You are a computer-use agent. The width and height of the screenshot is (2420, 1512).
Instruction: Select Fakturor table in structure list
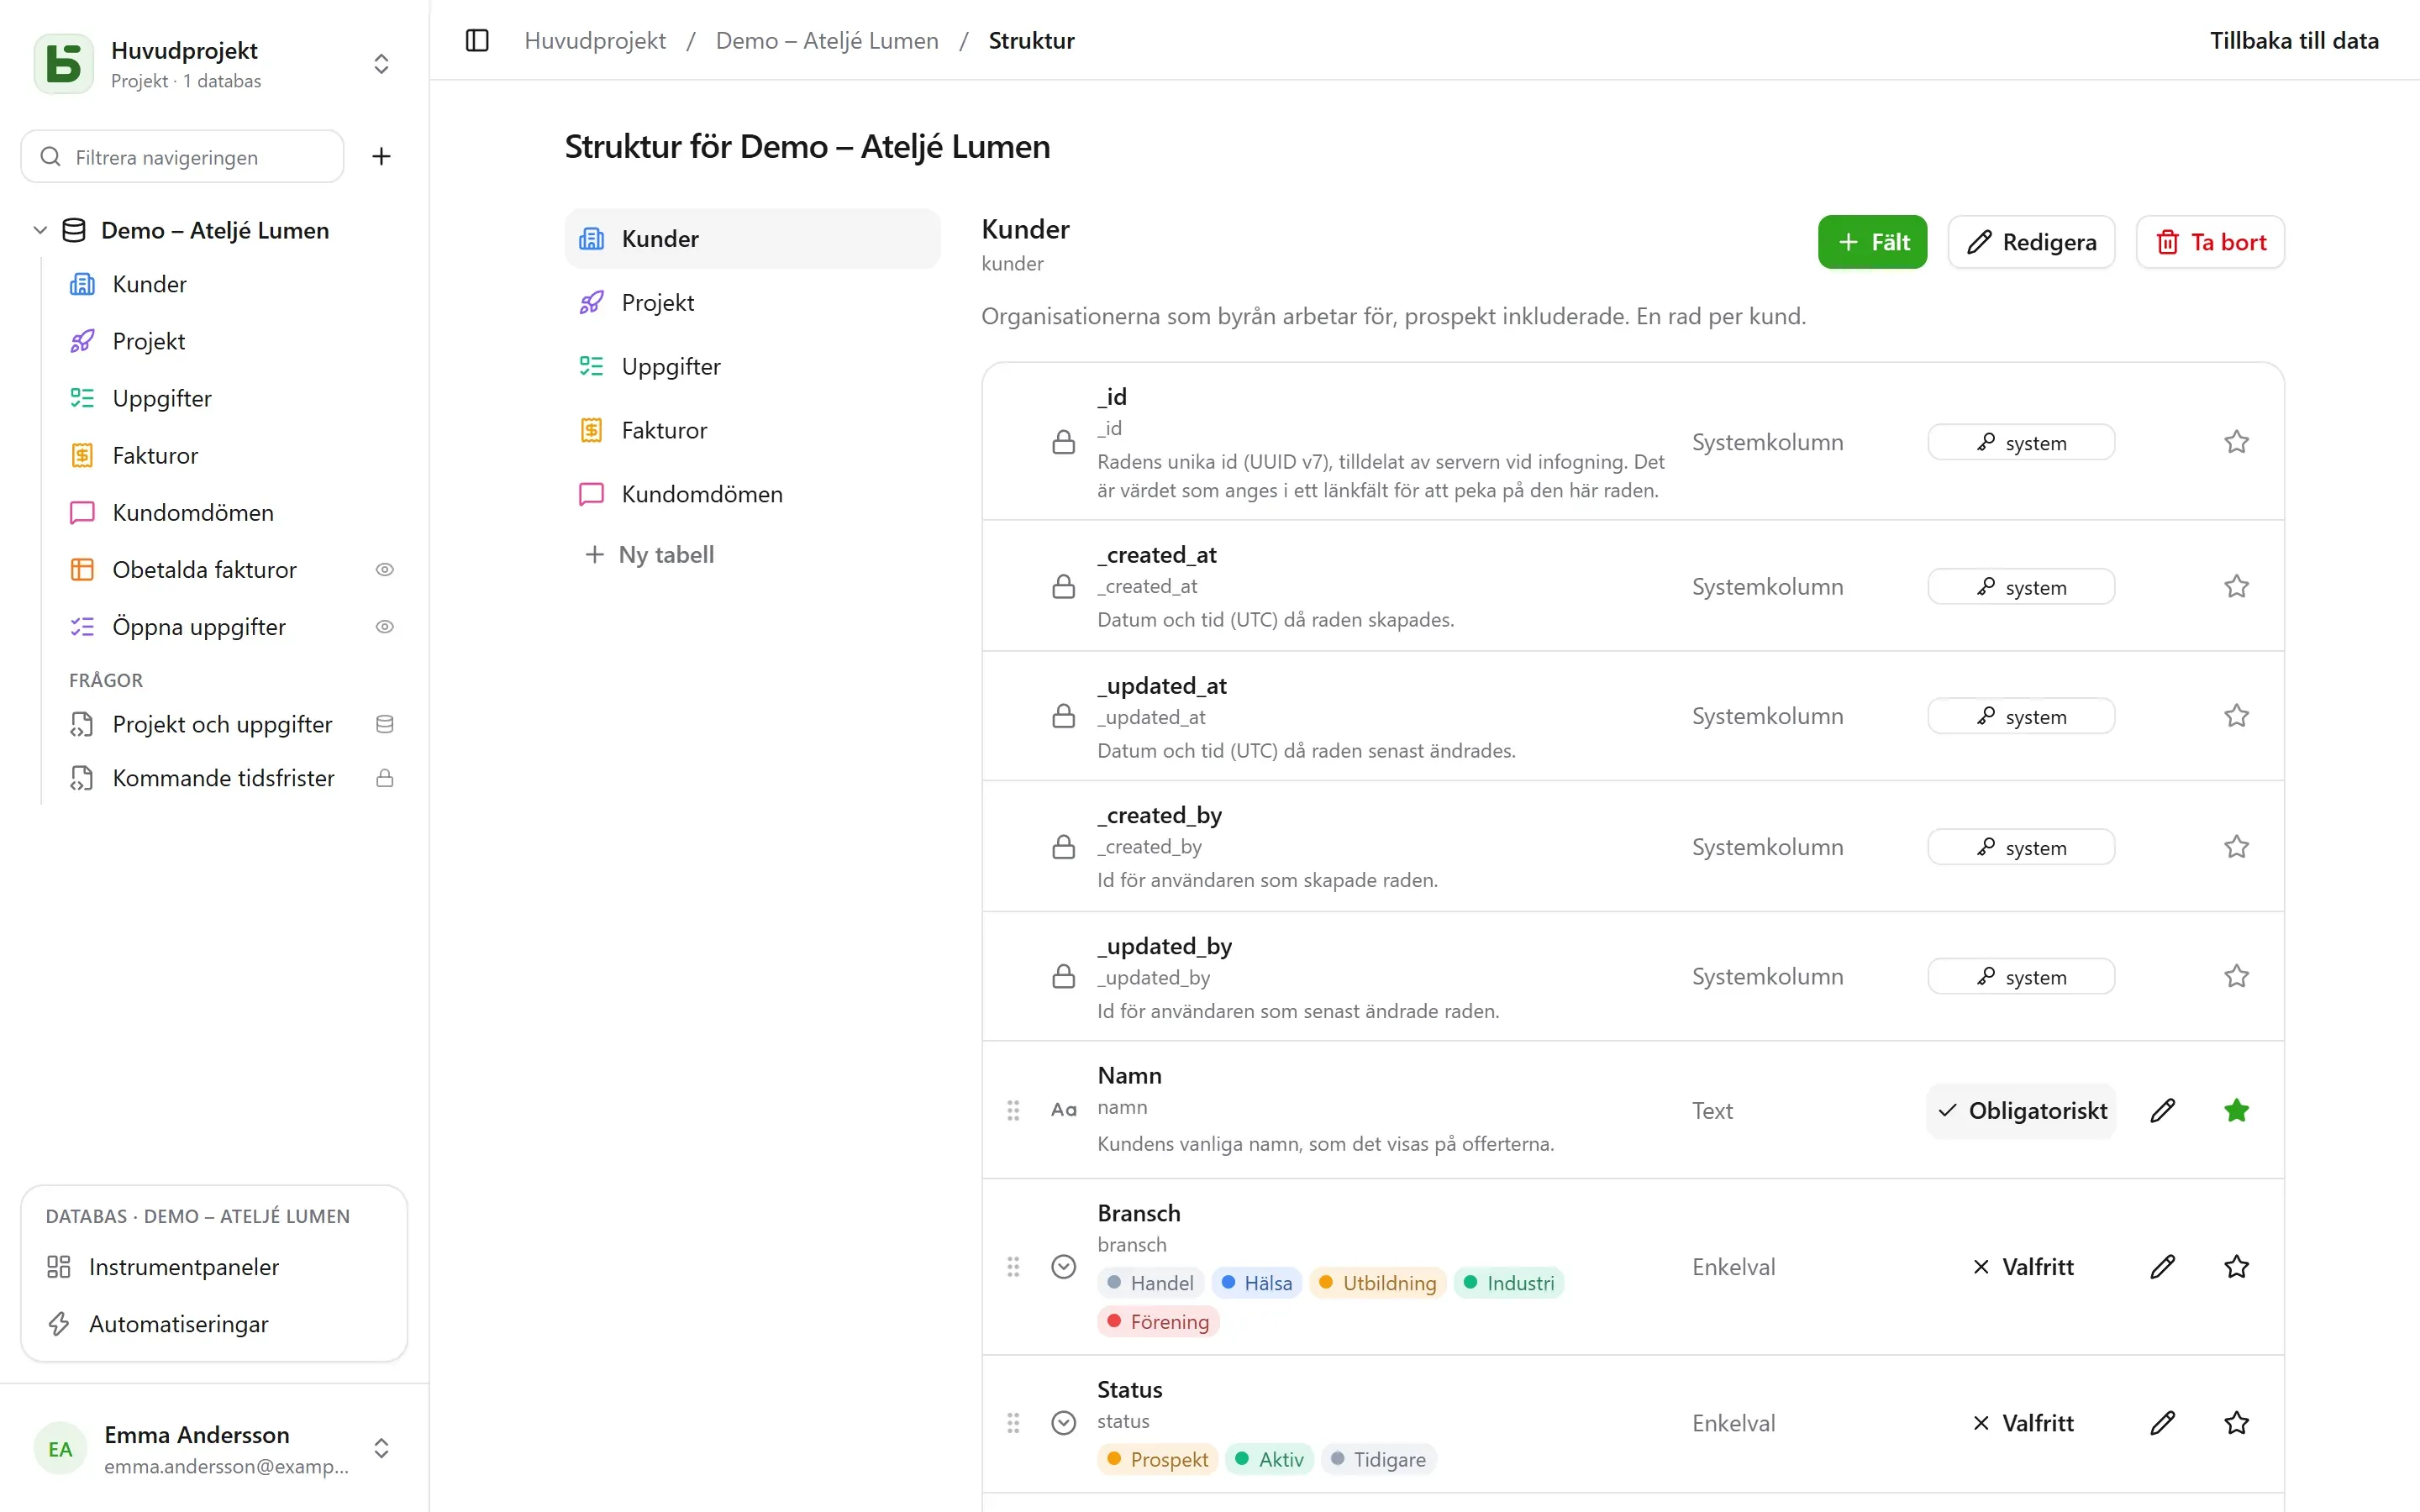point(752,430)
